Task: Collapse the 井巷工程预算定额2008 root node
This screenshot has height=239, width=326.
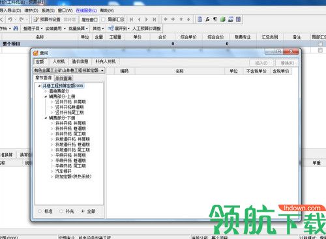Action: (x=39, y=86)
